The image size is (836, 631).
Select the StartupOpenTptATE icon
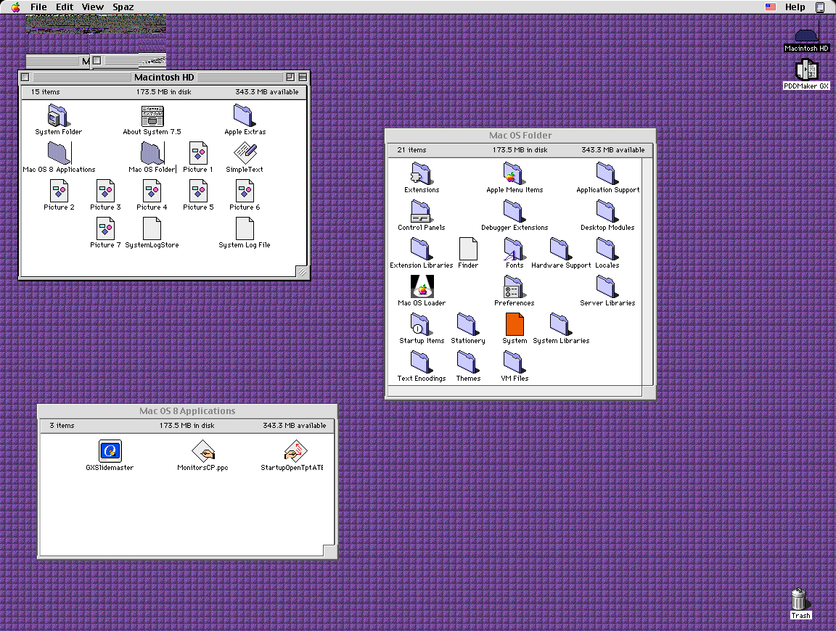(296, 451)
